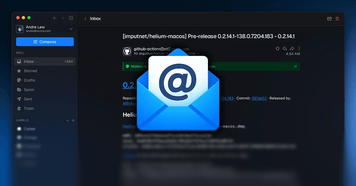Click the Inbox header title
The width and height of the screenshot is (356, 186).
(95, 18)
